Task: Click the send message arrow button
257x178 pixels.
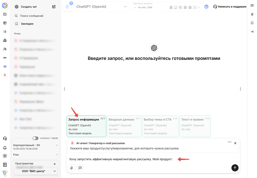Action: pyautogui.click(x=235, y=168)
